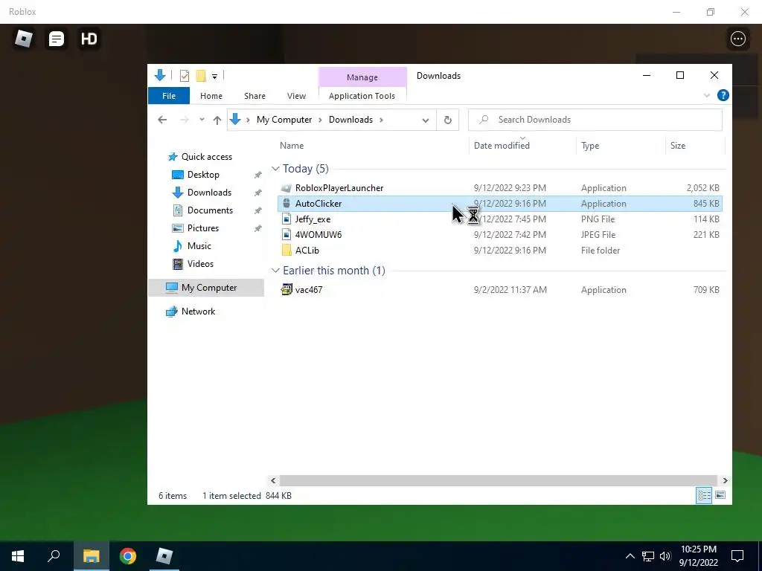Open Downloads in the navigation pane

pos(209,193)
